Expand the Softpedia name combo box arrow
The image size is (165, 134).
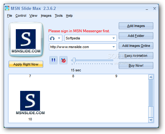coord(114,38)
